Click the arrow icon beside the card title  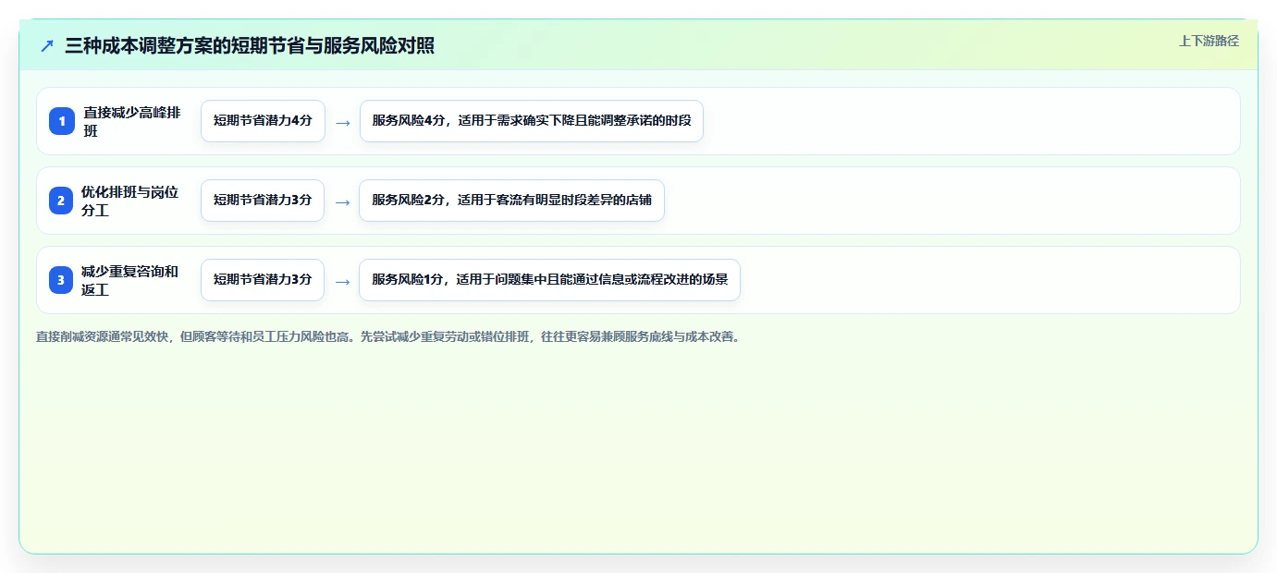point(47,46)
